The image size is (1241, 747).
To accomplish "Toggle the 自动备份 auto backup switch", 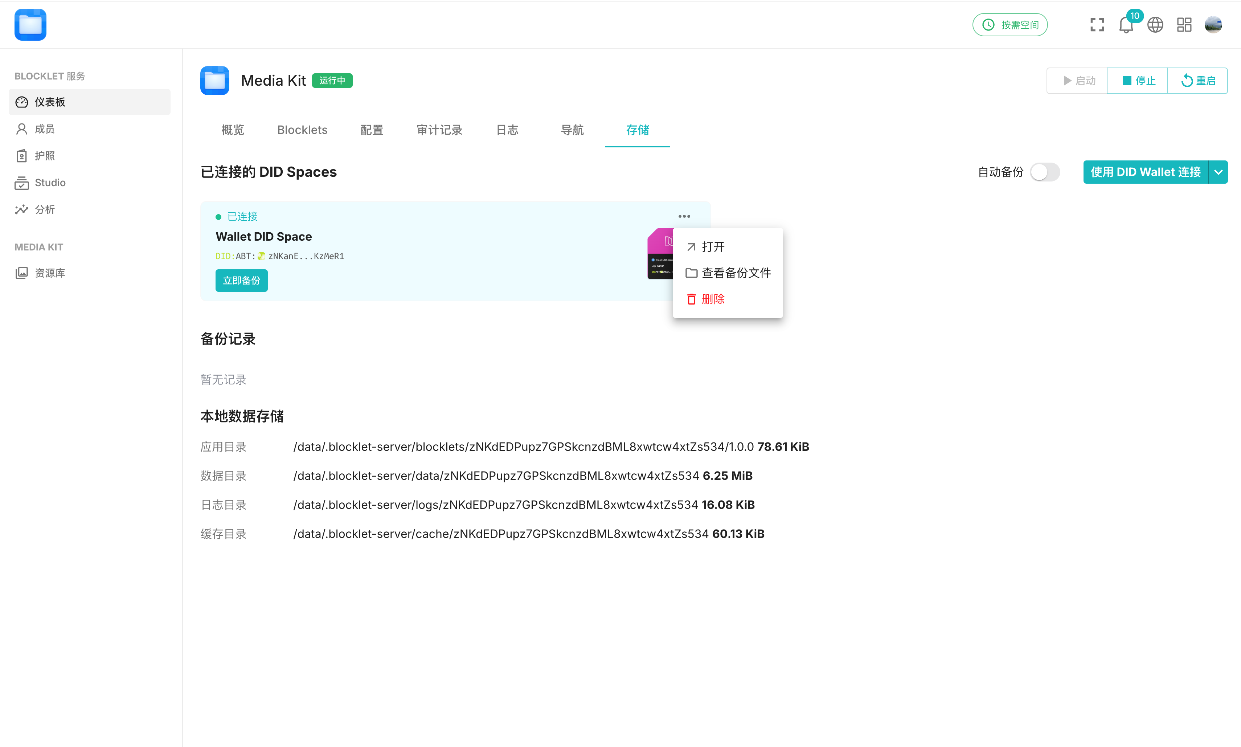I will tap(1045, 172).
